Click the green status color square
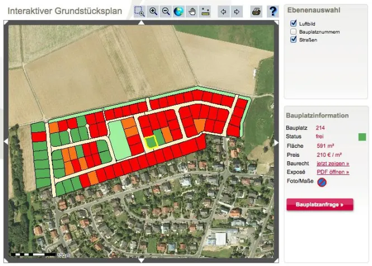The height and width of the screenshot is (266, 372). click(362, 137)
